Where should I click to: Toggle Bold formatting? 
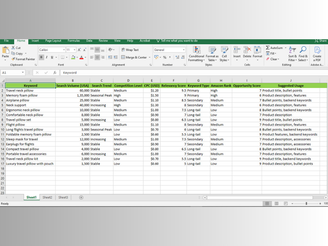coord(41,57)
